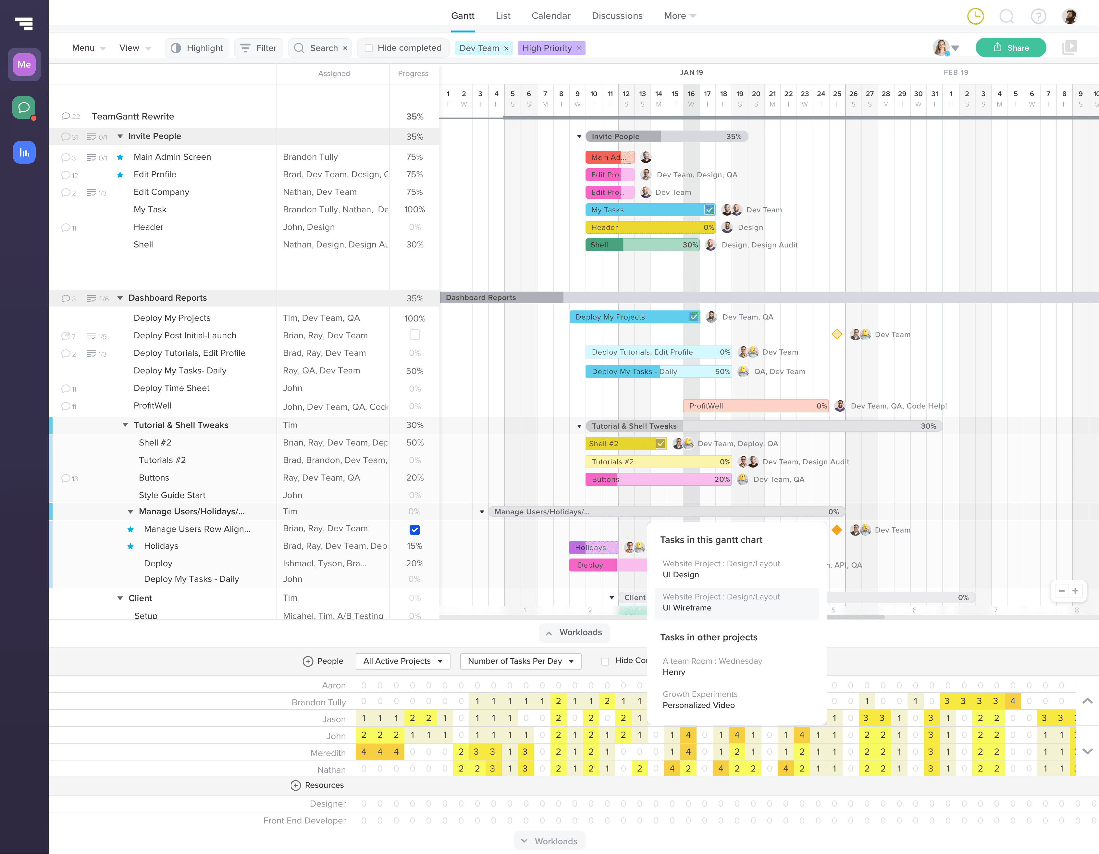The width and height of the screenshot is (1099, 854).
Task: Click the green Share button
Action: coord(1010,48)
